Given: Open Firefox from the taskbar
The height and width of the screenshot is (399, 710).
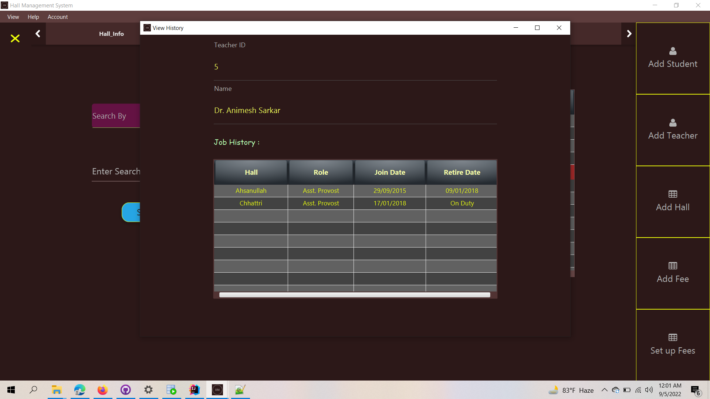Looking at the screenshot, I should coord(102,390).
